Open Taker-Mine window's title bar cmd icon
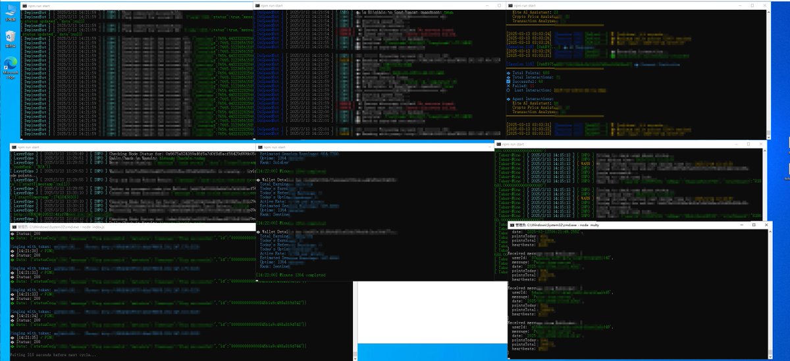The width and height of the screenshot is (790, 361). click(x=500, y=143)
